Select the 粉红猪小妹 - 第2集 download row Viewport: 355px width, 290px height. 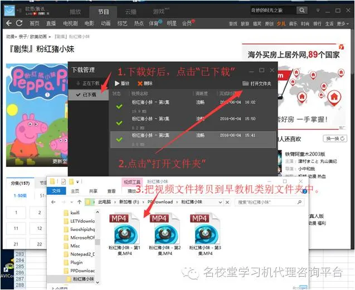coord(193,140)
